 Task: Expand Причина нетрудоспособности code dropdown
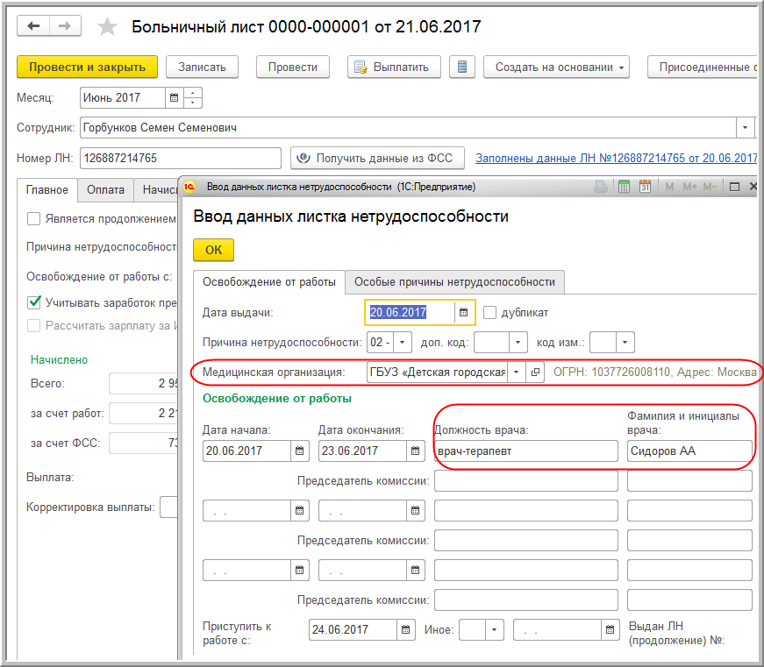[403, 342]
